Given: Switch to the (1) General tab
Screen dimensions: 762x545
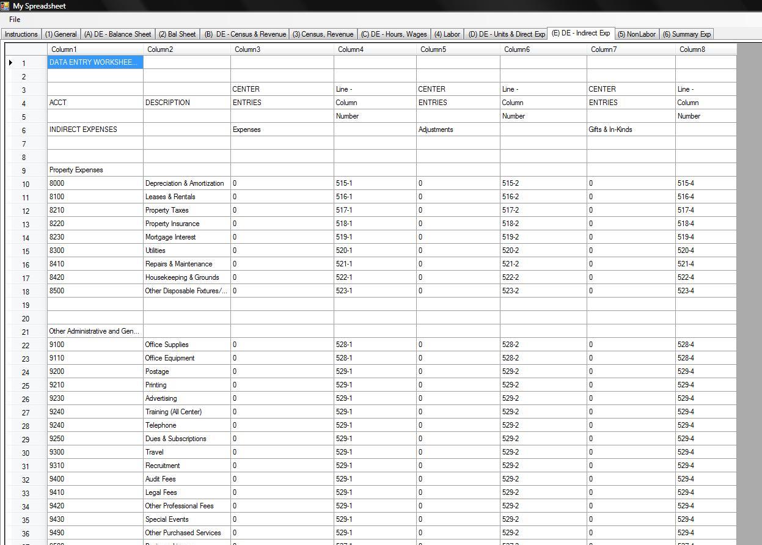Looking at the screenshot, I should 61,34.
